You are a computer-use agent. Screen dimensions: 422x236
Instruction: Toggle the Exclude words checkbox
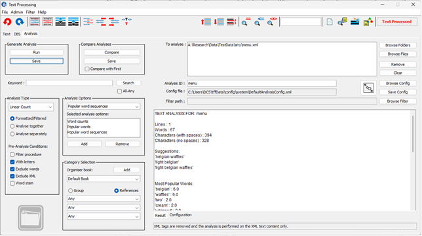pyautogui.click(x=12, y=169)
